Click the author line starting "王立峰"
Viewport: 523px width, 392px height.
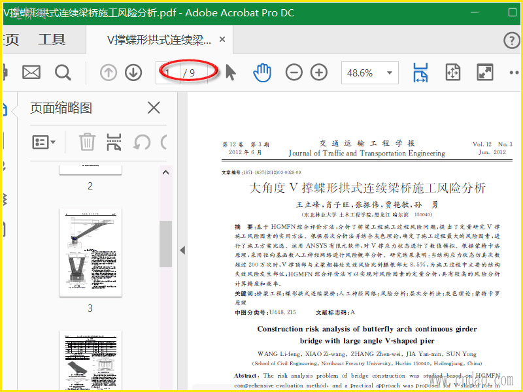[367, 204]
